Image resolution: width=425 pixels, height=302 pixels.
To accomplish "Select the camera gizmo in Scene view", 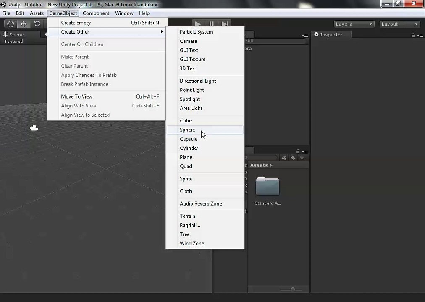I will (x=34, y=128).
